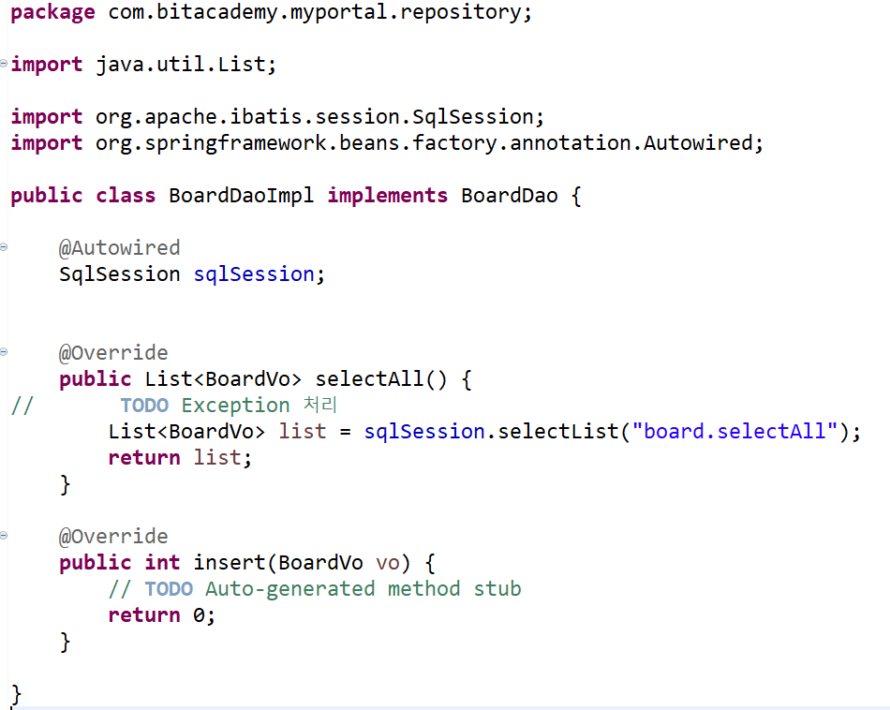Click the 'return 0;' statement

click(162, 615)
